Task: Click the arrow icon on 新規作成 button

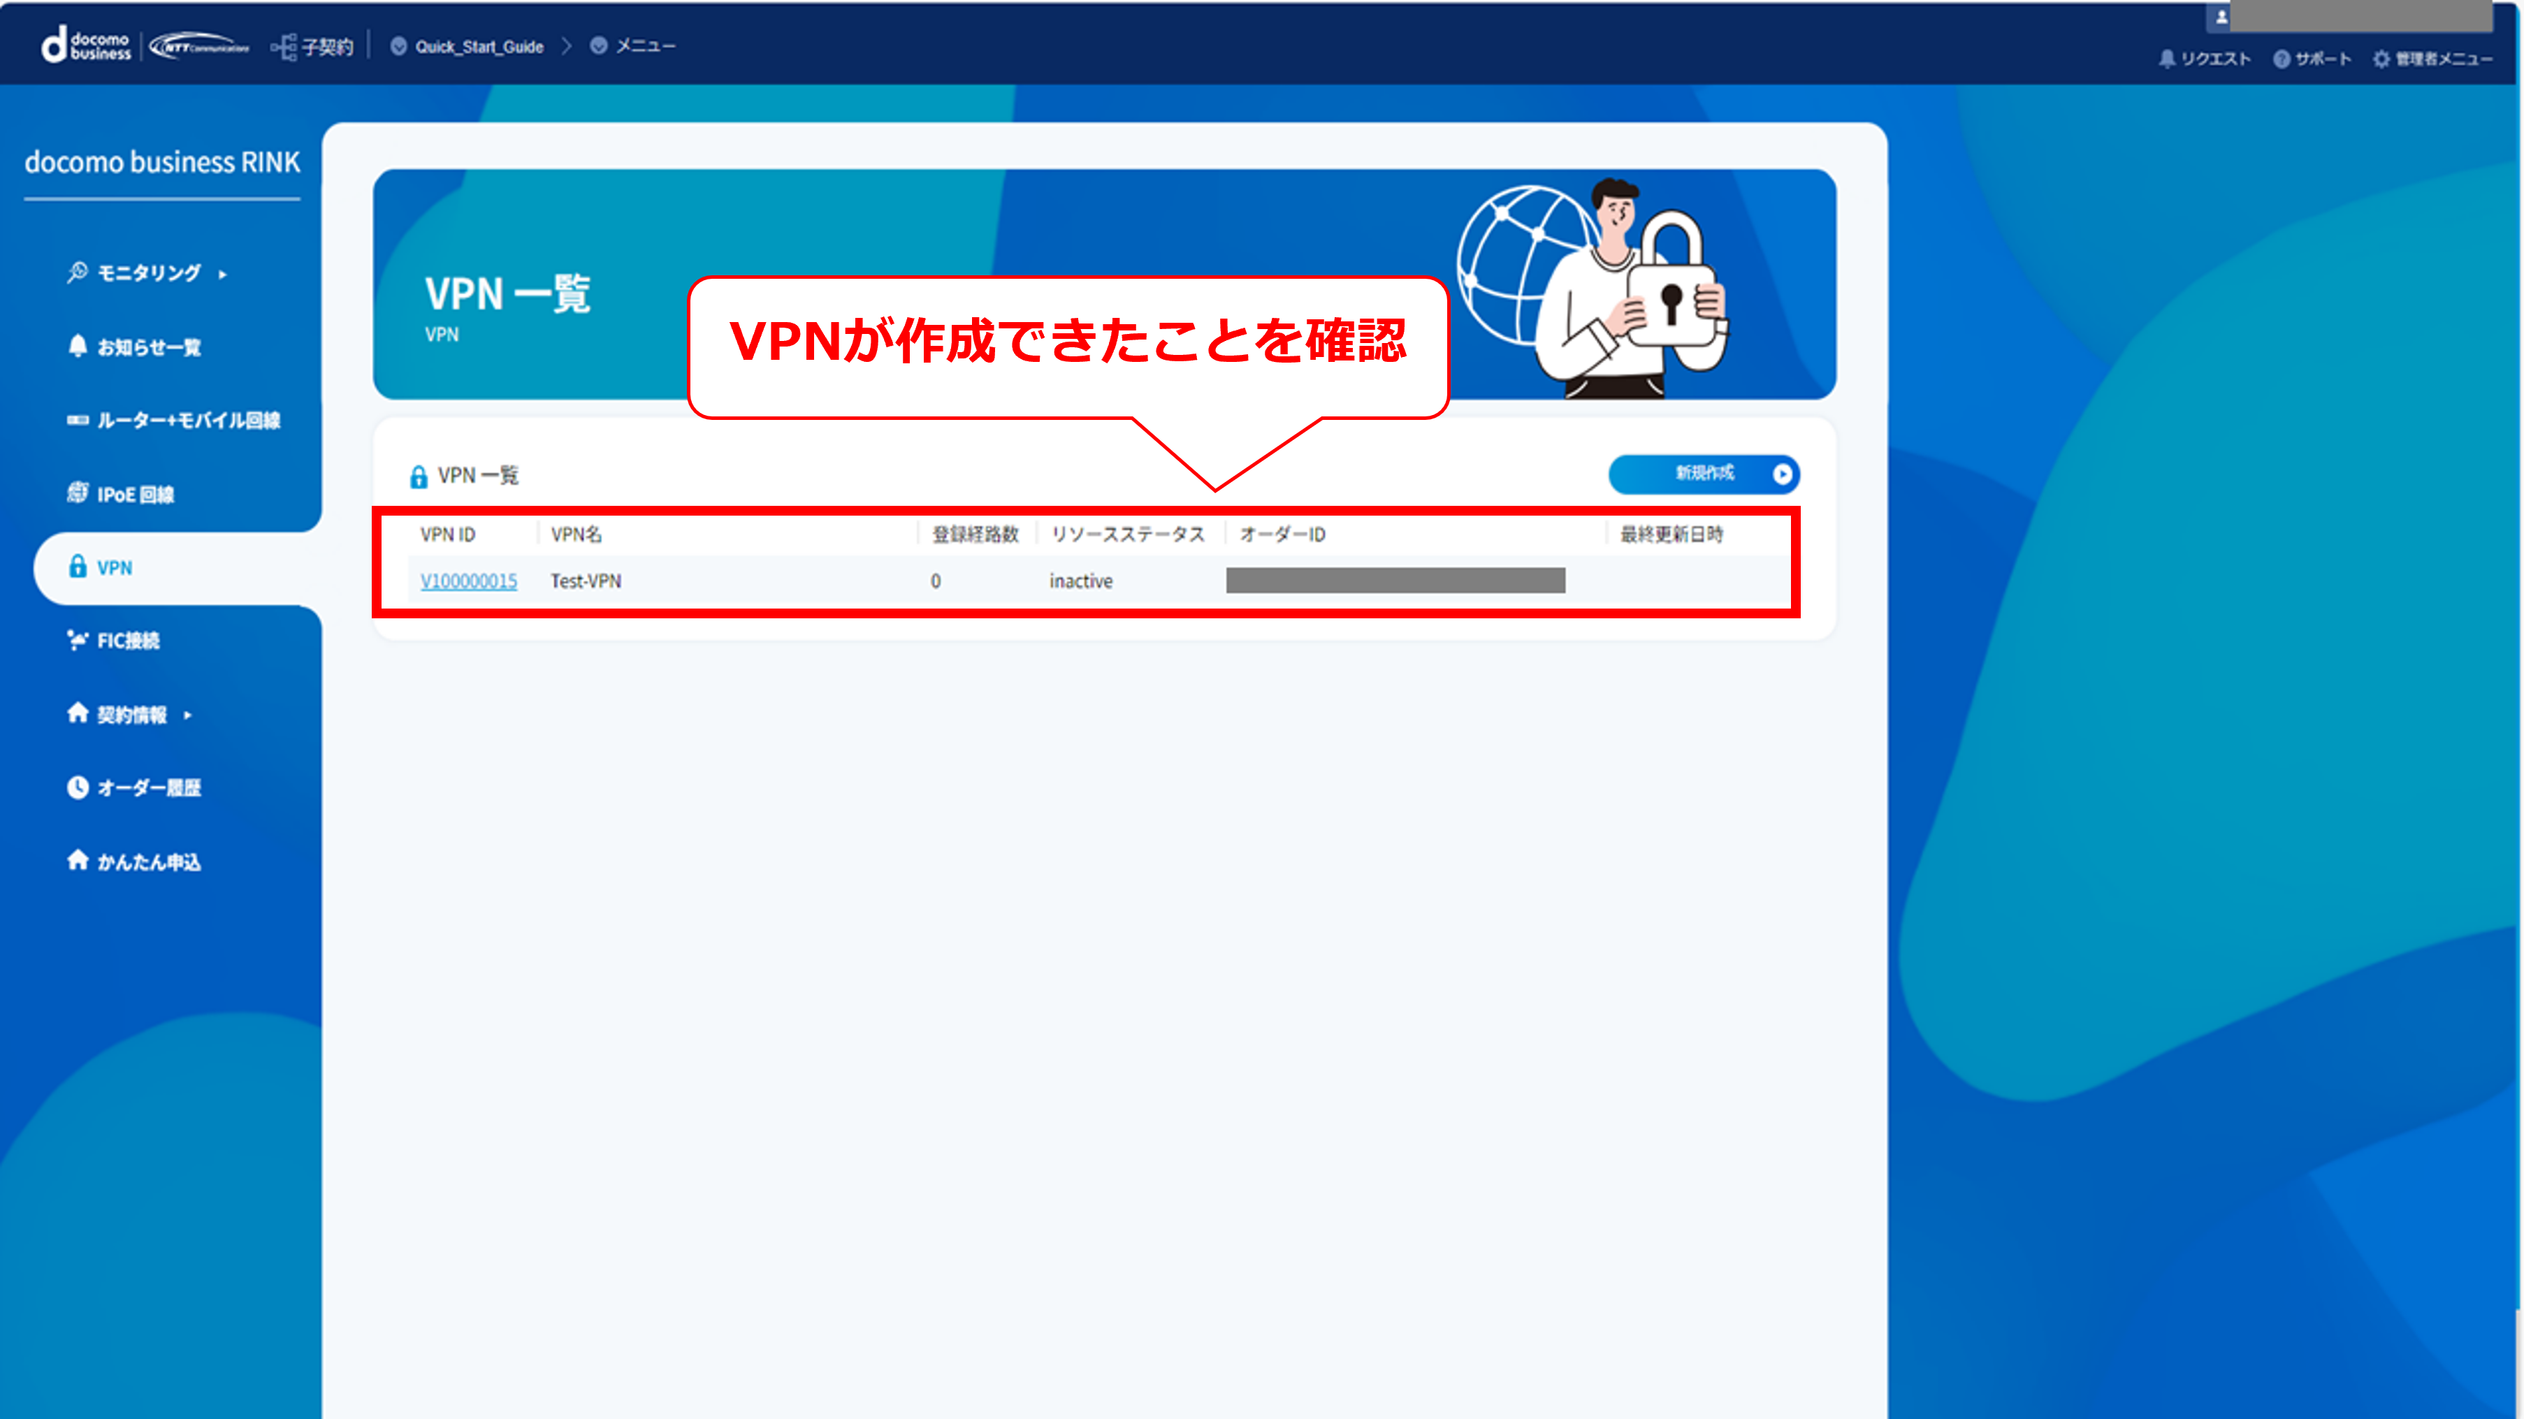Action: point(1783,474)
